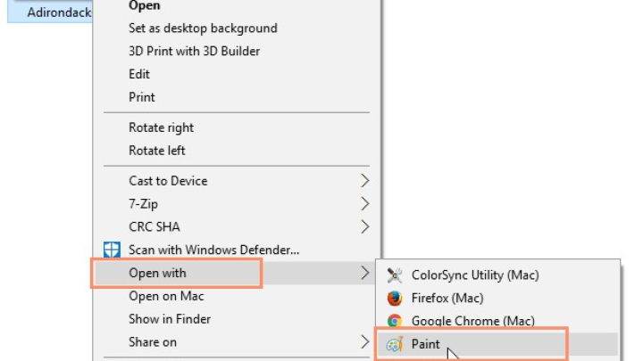
Task: Click the Google Chrome icon
Action: [x=395, y=321]
